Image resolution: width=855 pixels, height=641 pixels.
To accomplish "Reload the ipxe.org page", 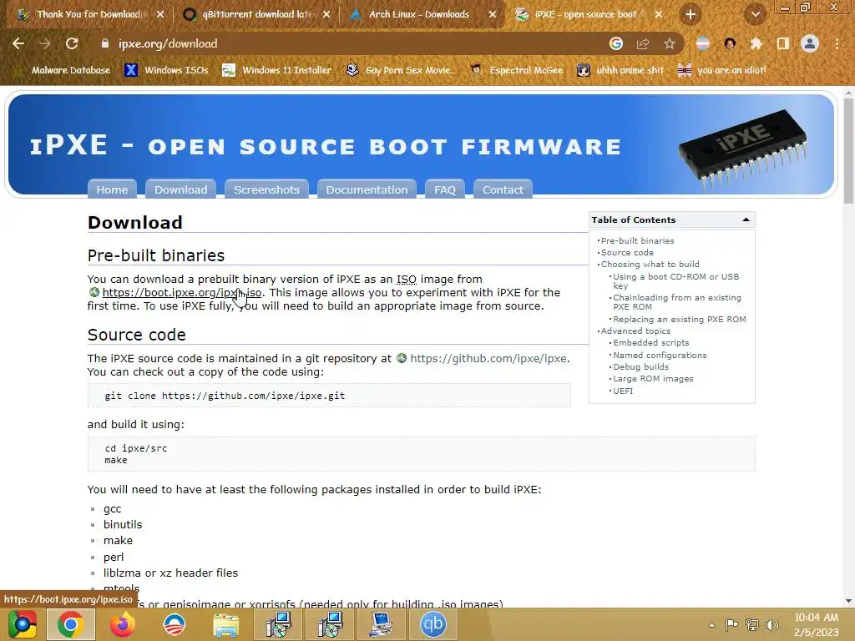I will (x=72, y=43).
